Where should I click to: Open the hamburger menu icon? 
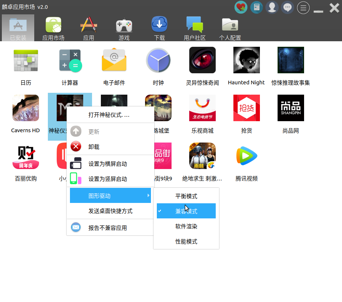pos(303,8)
